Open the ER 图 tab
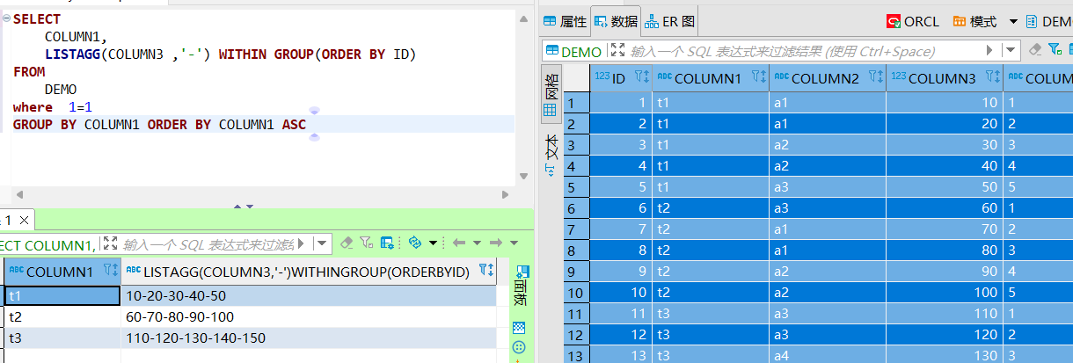The height and width of the screenshot is (363, 1073). pos(670,22)
